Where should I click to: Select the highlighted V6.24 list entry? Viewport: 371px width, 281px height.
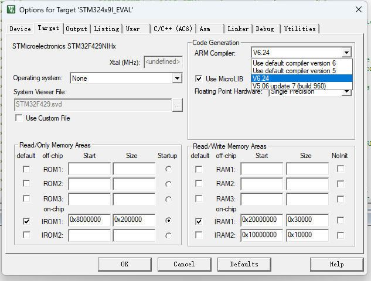[x=302, y=78]
